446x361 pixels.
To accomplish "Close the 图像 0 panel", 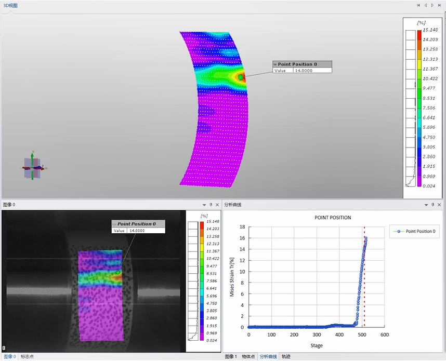I will coord(217,205).
